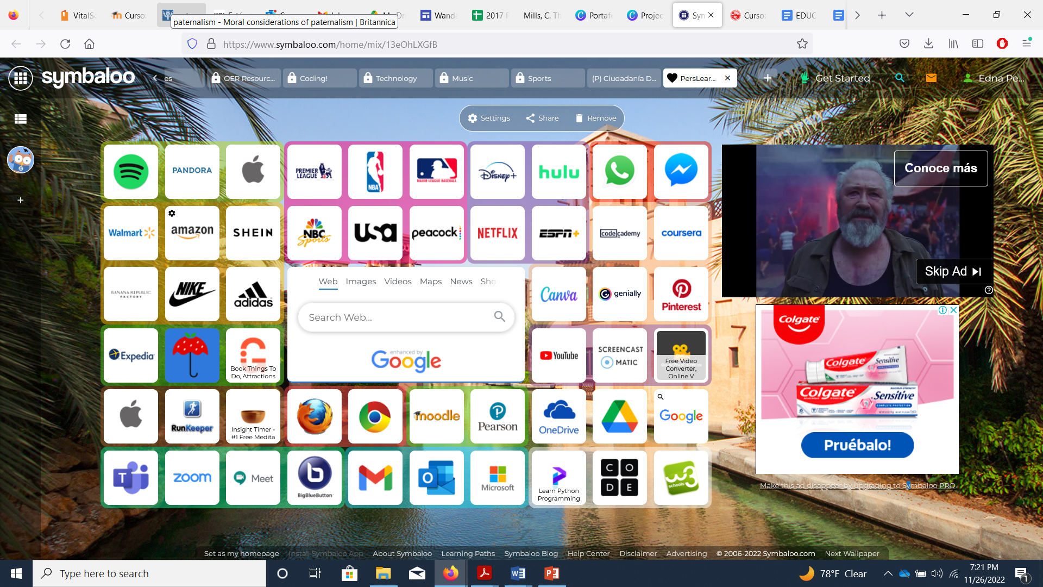
Task: Open the WhatsApp tile
Action: click(x=620, y=172)
